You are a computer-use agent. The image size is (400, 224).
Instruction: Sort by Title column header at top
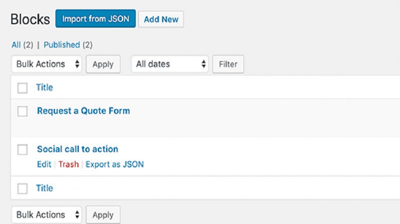pyautogui.click(x=44, y=88)
